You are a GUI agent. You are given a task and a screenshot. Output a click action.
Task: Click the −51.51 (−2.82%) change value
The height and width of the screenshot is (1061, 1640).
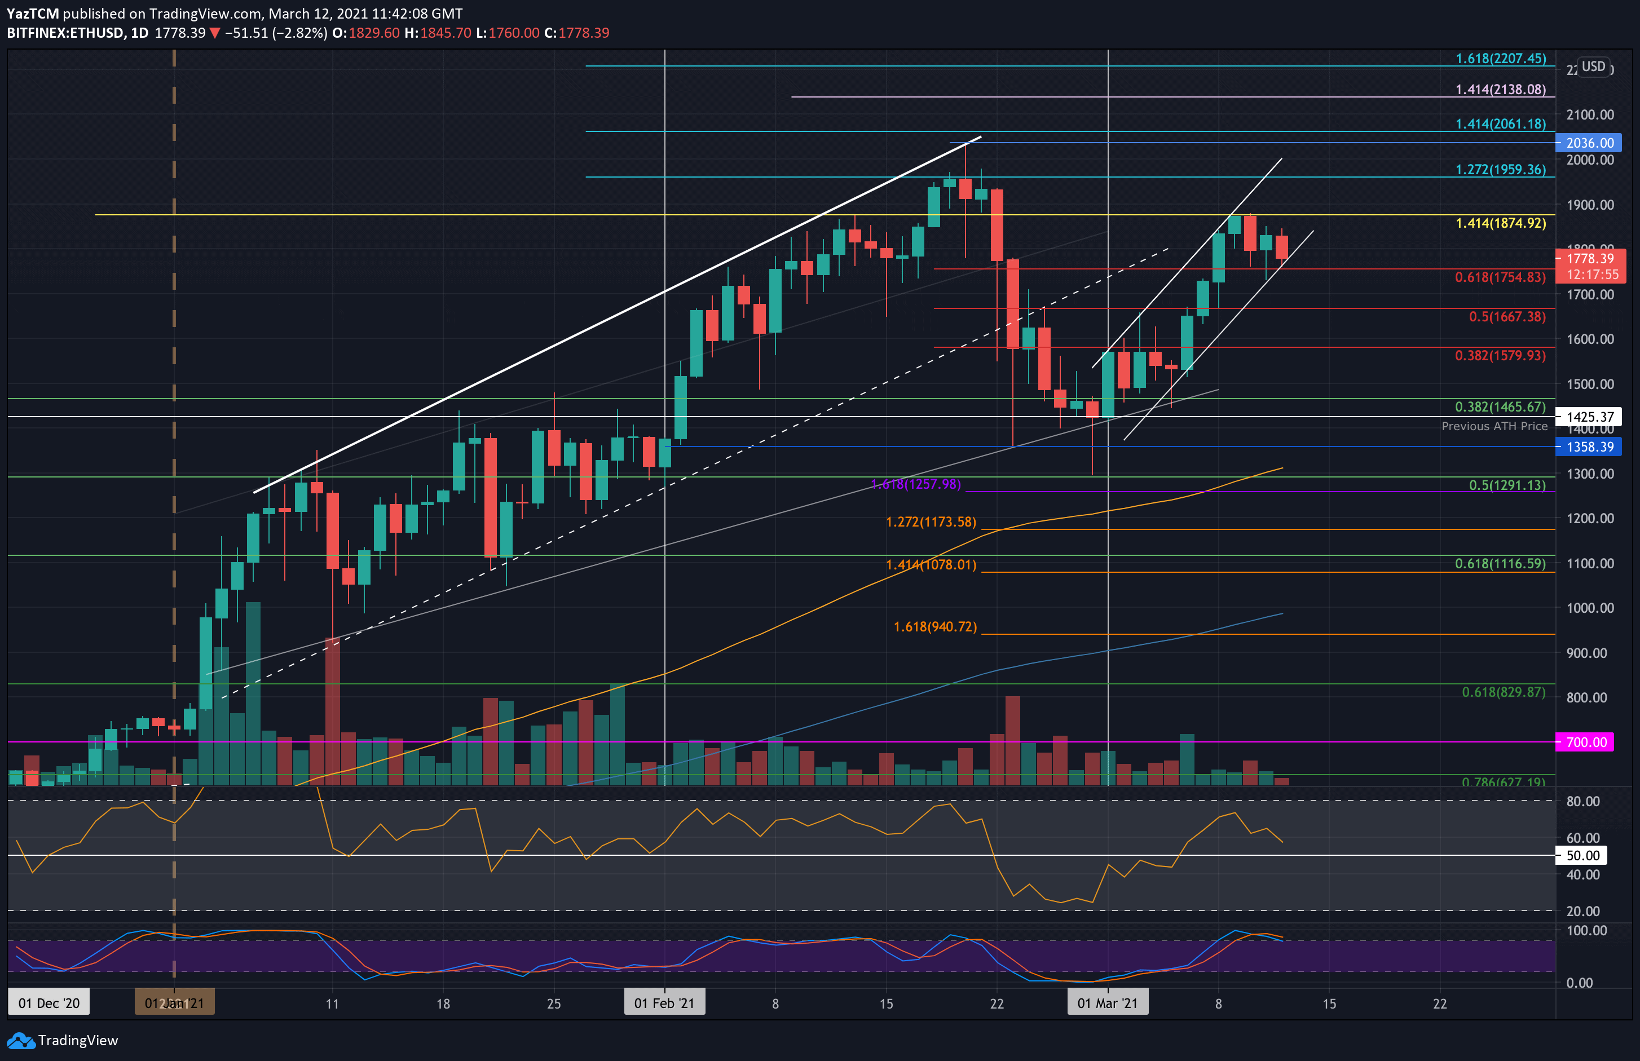click(x=276, y=33)
